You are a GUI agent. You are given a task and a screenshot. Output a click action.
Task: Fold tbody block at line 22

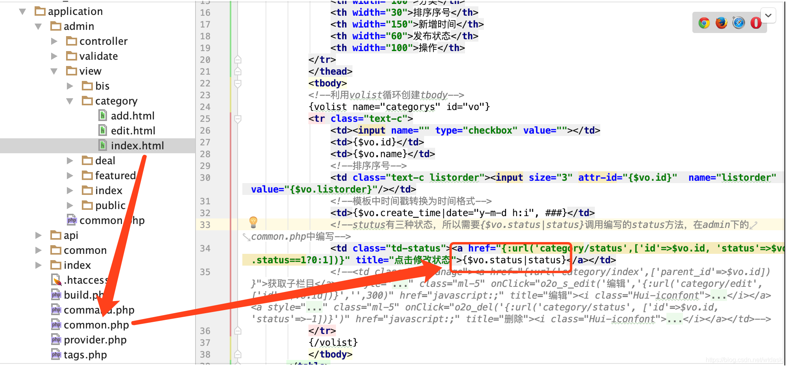point(238,83)
